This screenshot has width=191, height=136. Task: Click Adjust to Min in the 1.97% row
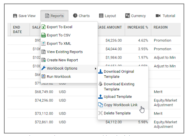pos(165,57)
